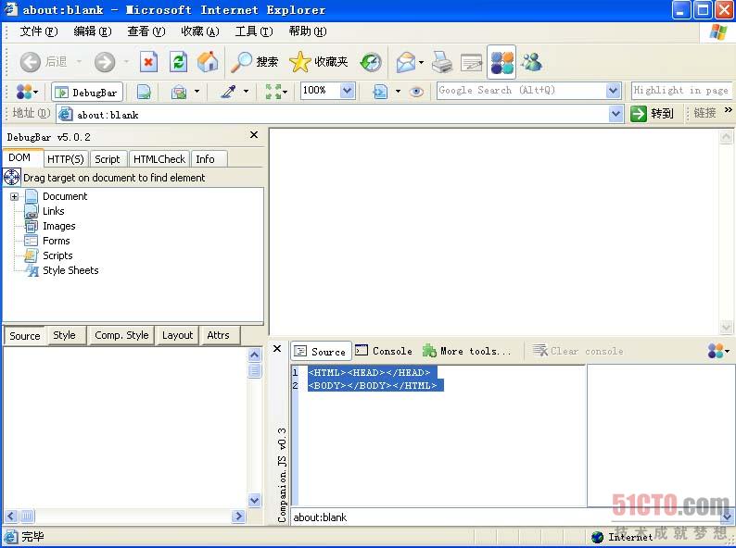Select Images in DOM tree

click(x=59, y=226)
